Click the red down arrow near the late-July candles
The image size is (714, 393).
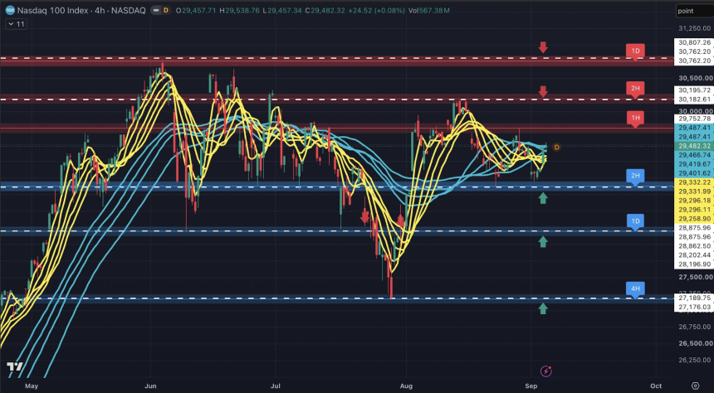click(364, 217)
